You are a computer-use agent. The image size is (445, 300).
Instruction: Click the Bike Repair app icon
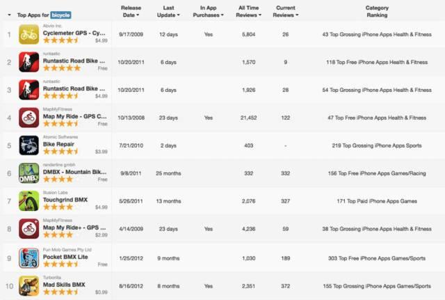point(29,145)
